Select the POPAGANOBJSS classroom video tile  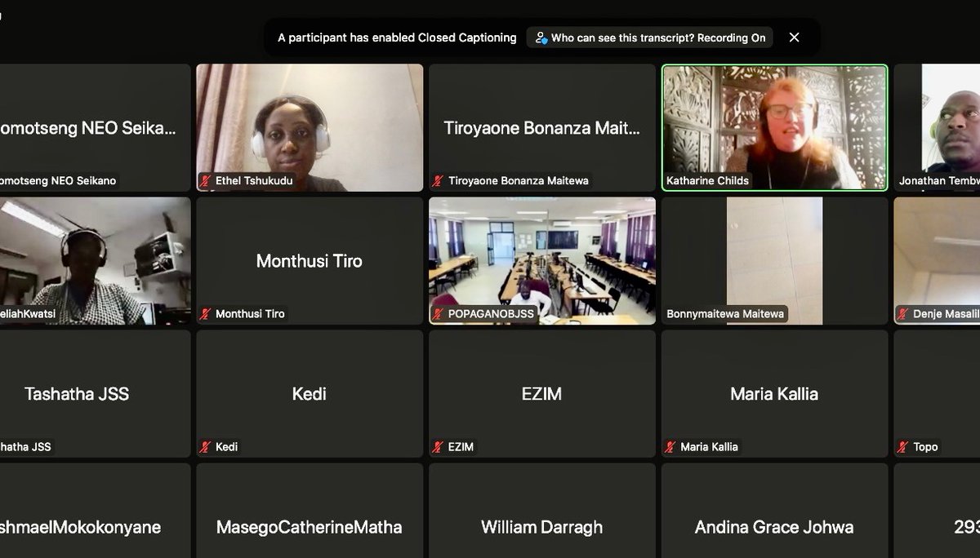coord(542,261)
